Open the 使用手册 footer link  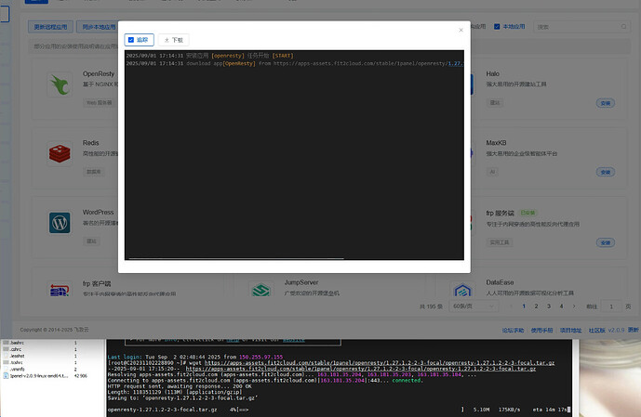coord(542,330)
